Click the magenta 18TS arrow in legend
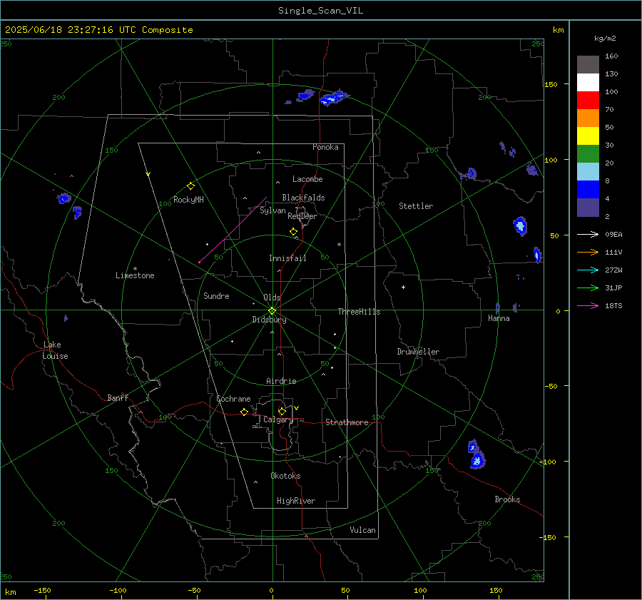642x600 pixels. (x=588, y=305)
